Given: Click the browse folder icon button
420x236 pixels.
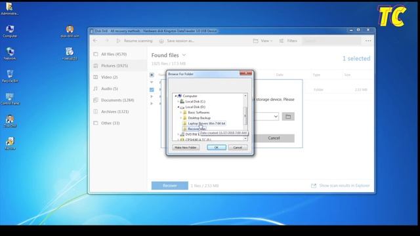Looking at the screenshot, I should (x=288, y=117).
